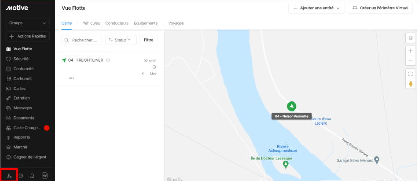Zoom out the map with minus icon
The height and width of the screenshot is (181, 420).
410,61
